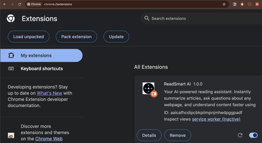Screen dimensions: 262x143
Task: Click the extension ID text
Action: coord(203,112)
